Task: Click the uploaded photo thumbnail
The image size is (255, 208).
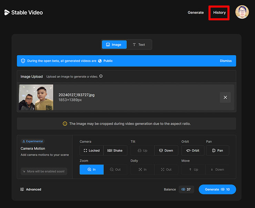Action: point(36,97)
